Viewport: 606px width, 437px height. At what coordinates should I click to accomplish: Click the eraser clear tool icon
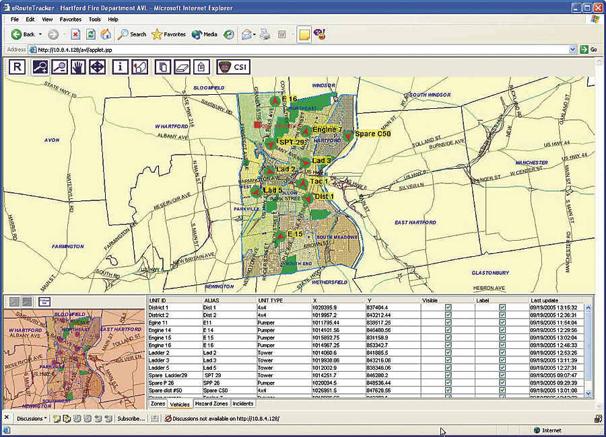point(182,67)
